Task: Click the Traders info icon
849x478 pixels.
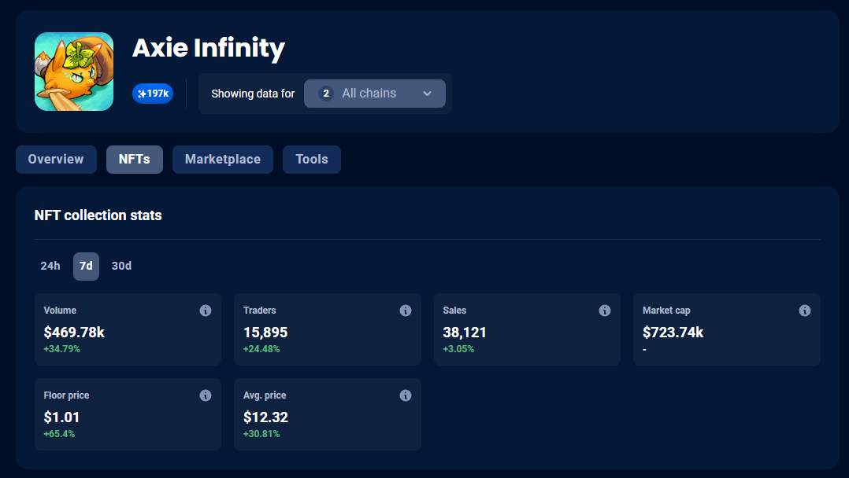Action: click(x=405, y=311)
